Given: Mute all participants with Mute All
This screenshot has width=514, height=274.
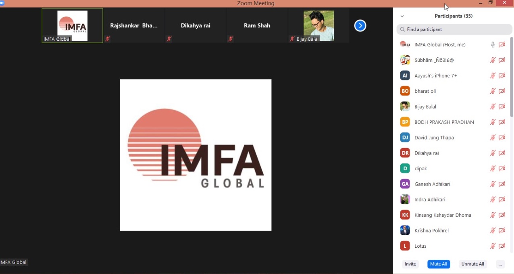Looking at the screenshot, I should click(439, 264).
